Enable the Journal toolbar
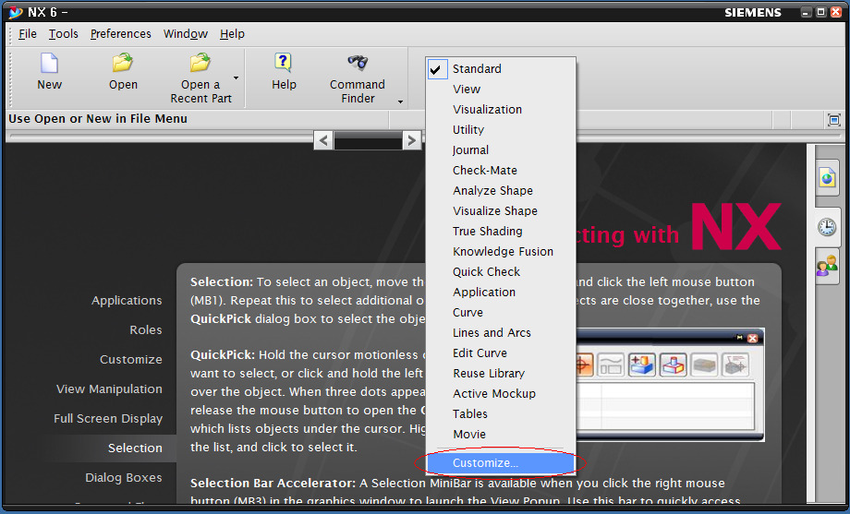Viewport: 850px width, 514px height. pos(501,150)
